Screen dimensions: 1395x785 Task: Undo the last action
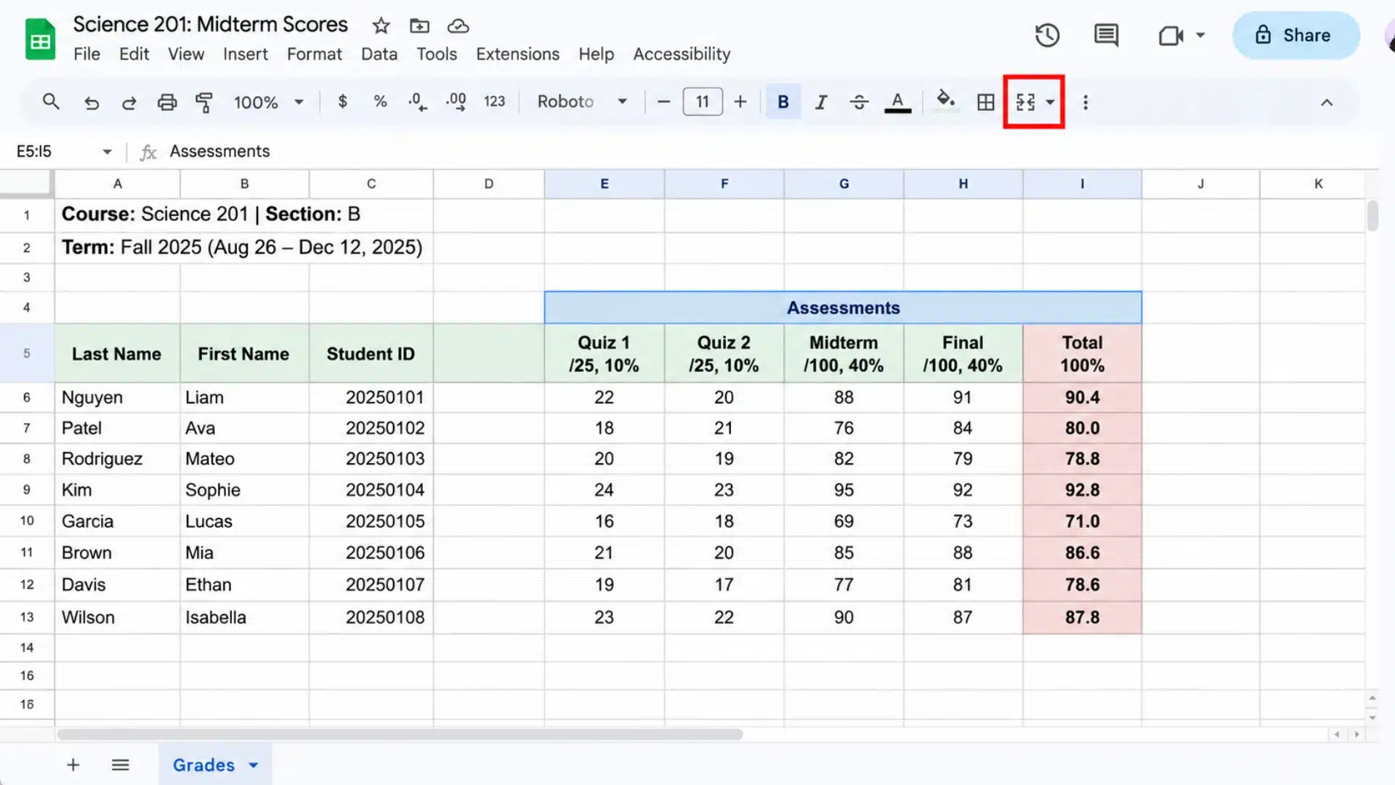92,102
